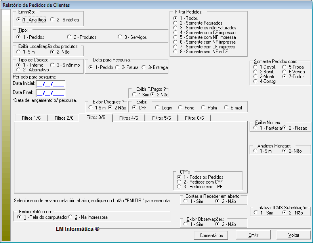Pick '2 - Somente Faturados' filter option
This screenshot has width=313, height=243.
[x=176, y=23]
